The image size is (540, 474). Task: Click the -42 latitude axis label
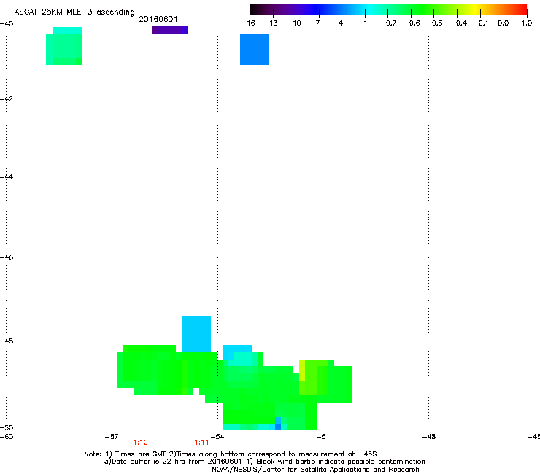tap(7, 98)
